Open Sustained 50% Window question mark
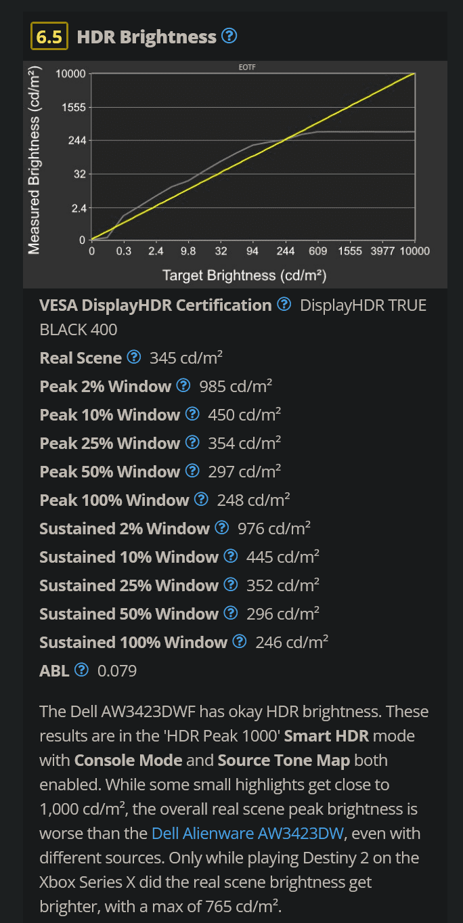463x923 pixels. 231,613
